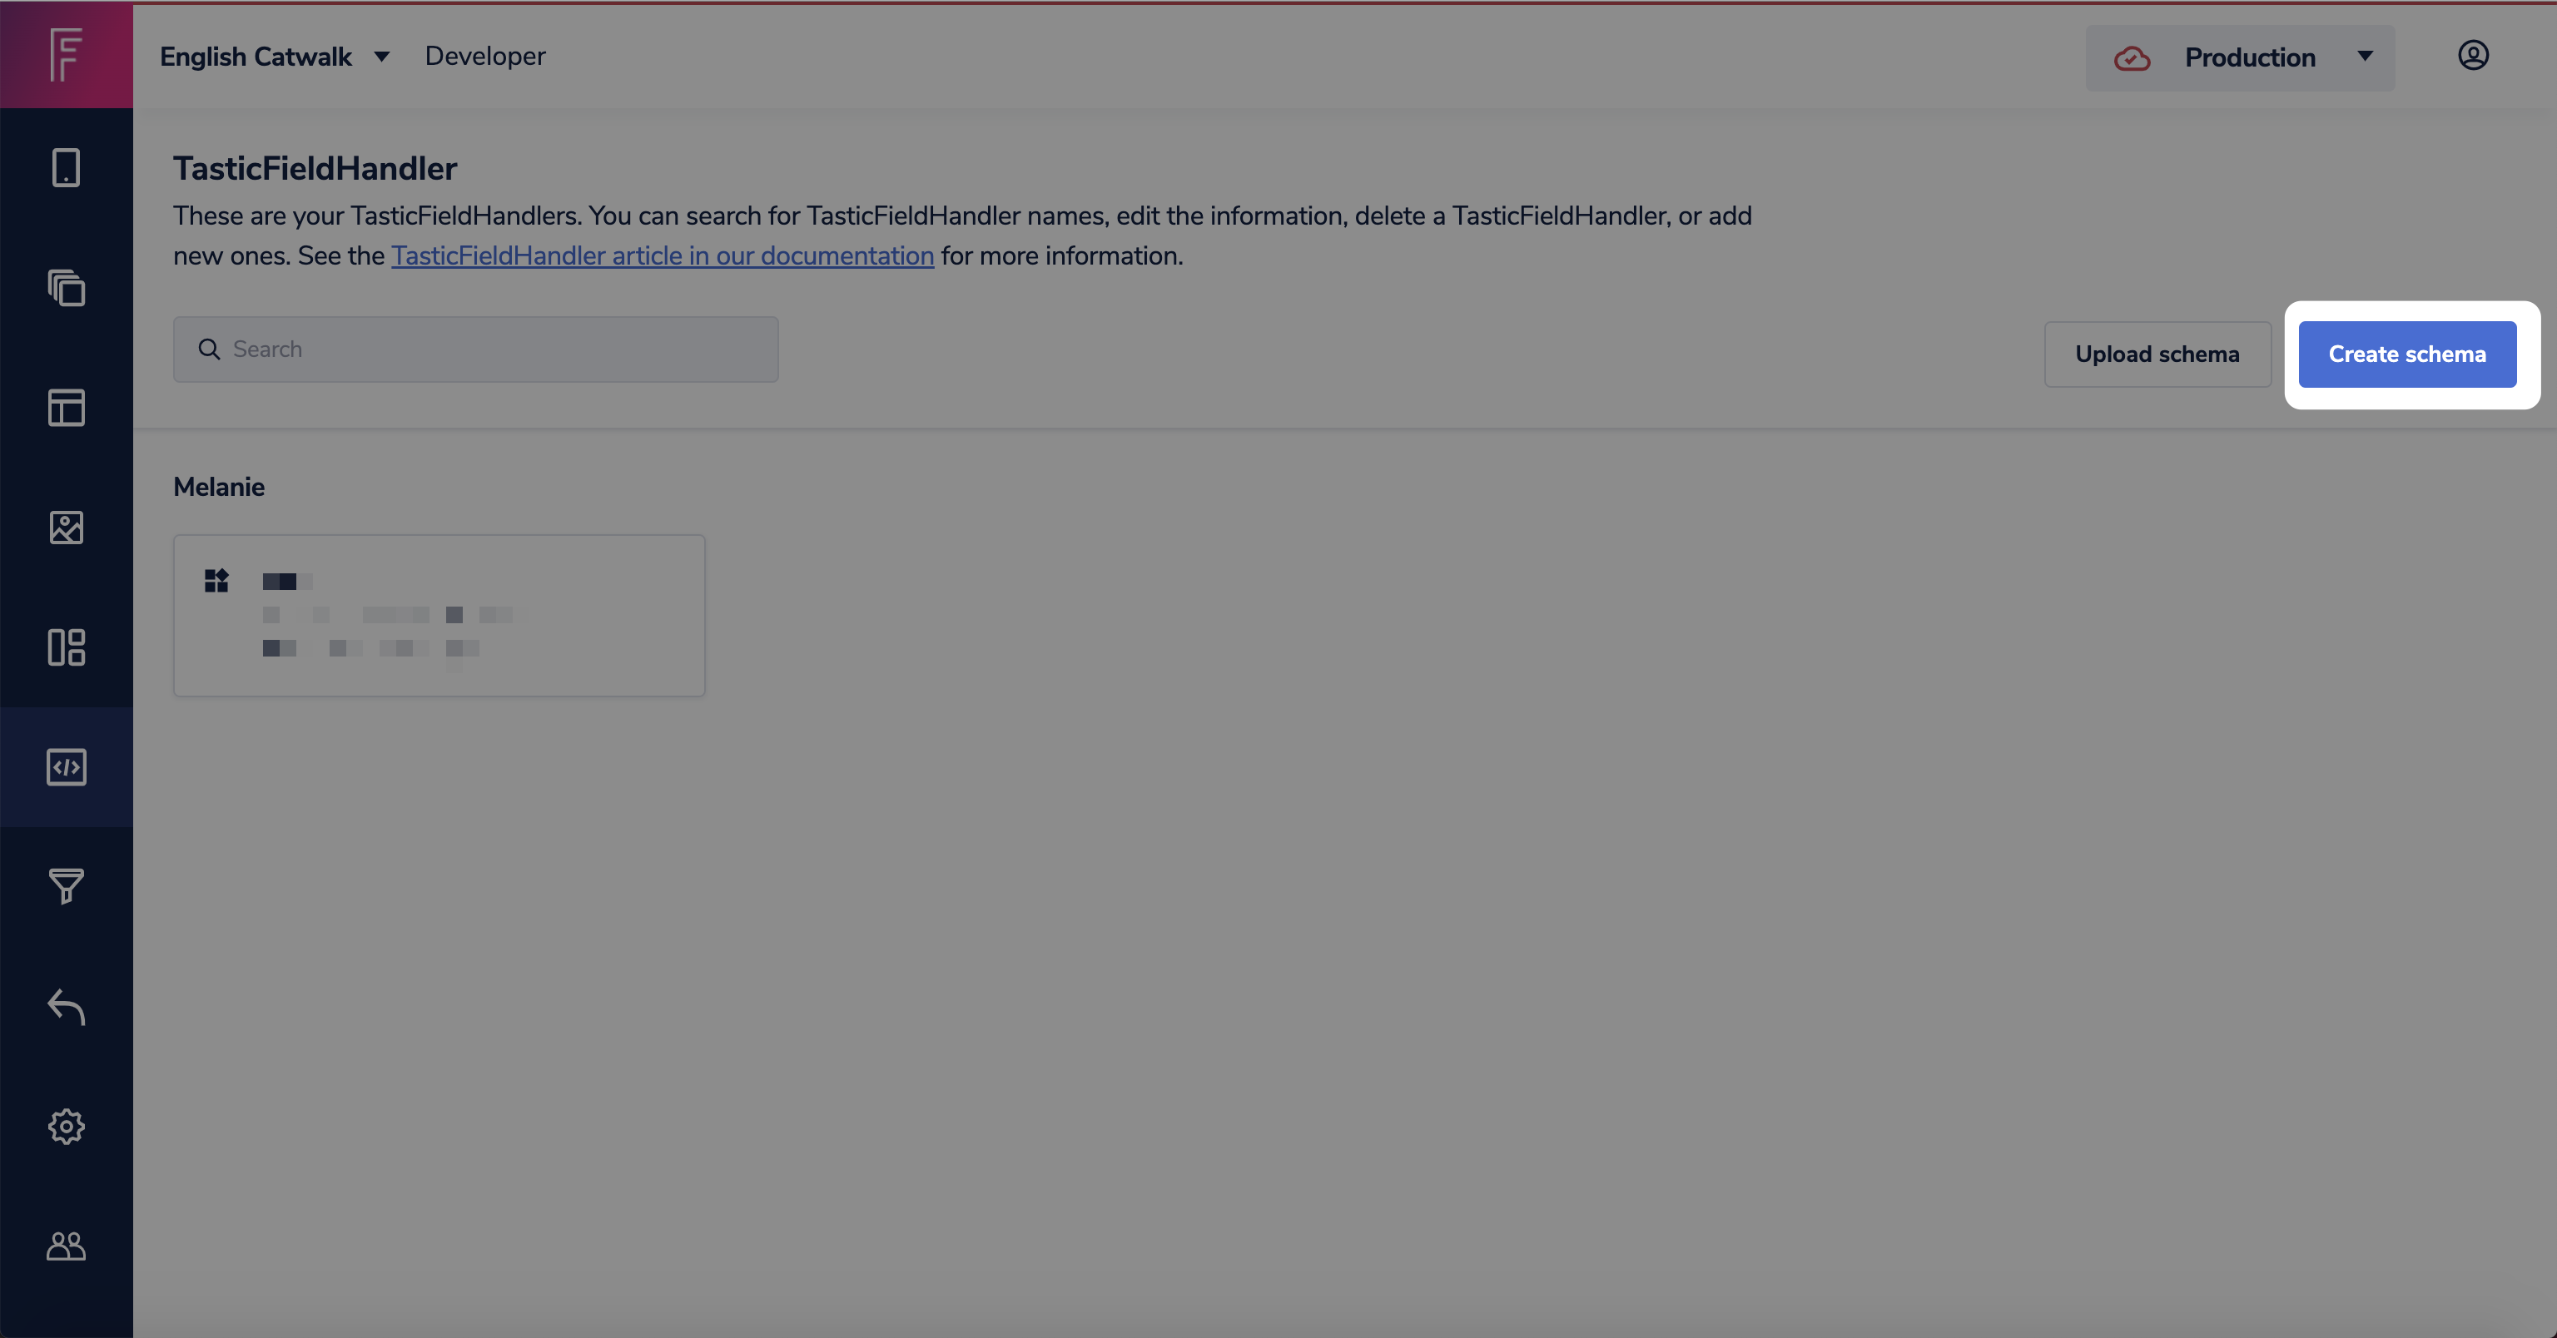Open the redirects arrow sidebar icon
This screenshot has height=1338, width=2557.
tap(66, 1007)
